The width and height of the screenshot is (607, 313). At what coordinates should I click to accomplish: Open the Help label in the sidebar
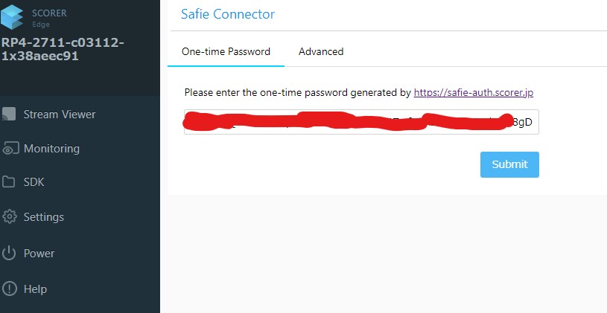point(35,289)
